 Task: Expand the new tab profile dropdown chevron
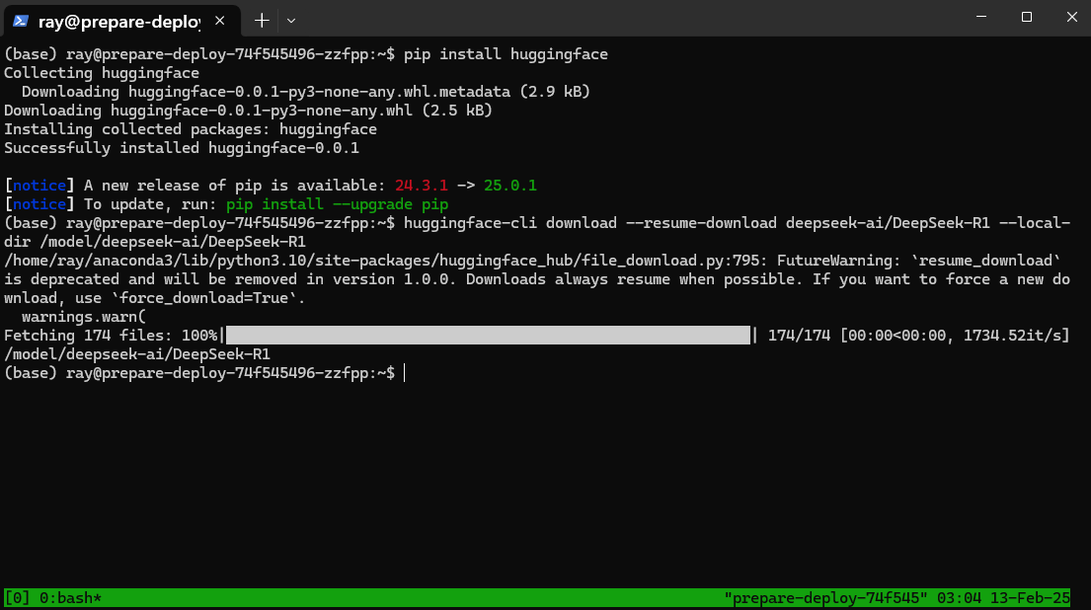point(291,20)
